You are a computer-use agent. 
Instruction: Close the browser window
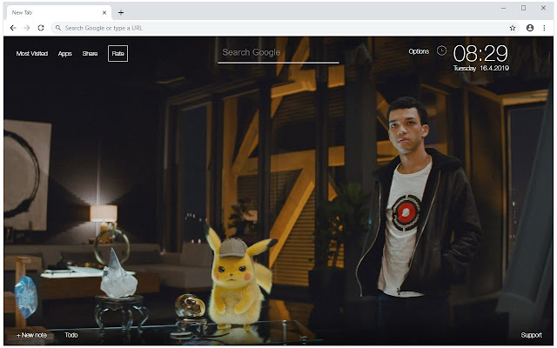click(543, 8)
